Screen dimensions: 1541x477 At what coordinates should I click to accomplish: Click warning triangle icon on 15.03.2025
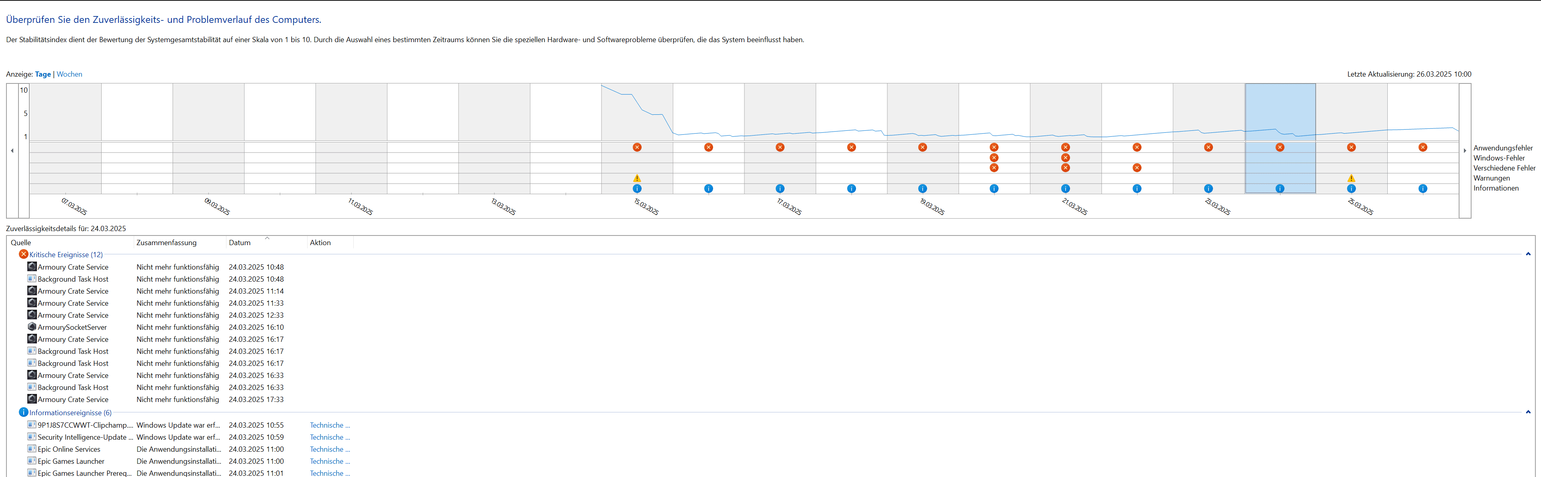point(637,178)
